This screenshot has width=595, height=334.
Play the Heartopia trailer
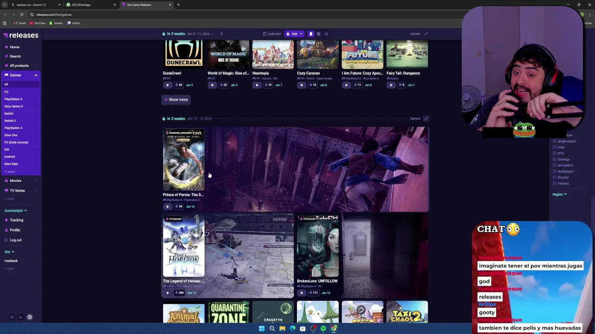(x=257, y=85)
